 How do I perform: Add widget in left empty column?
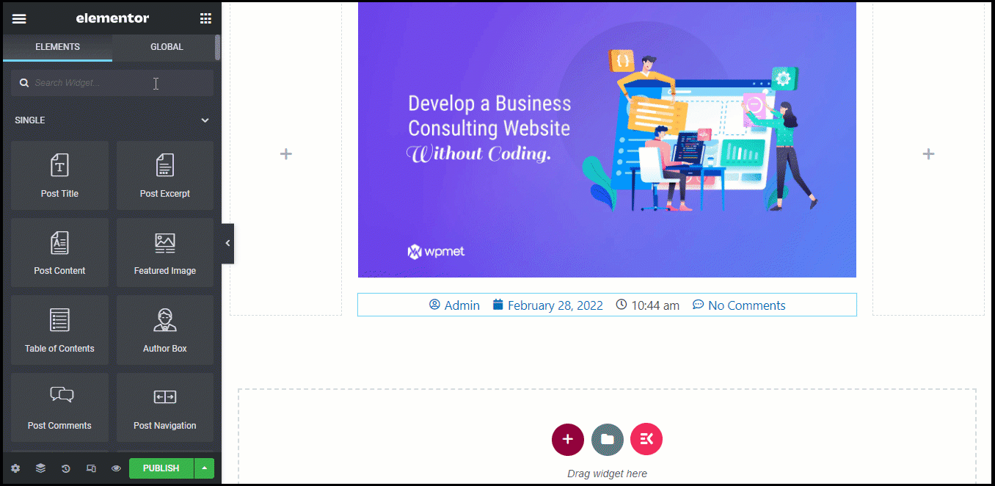pos(286,154)
